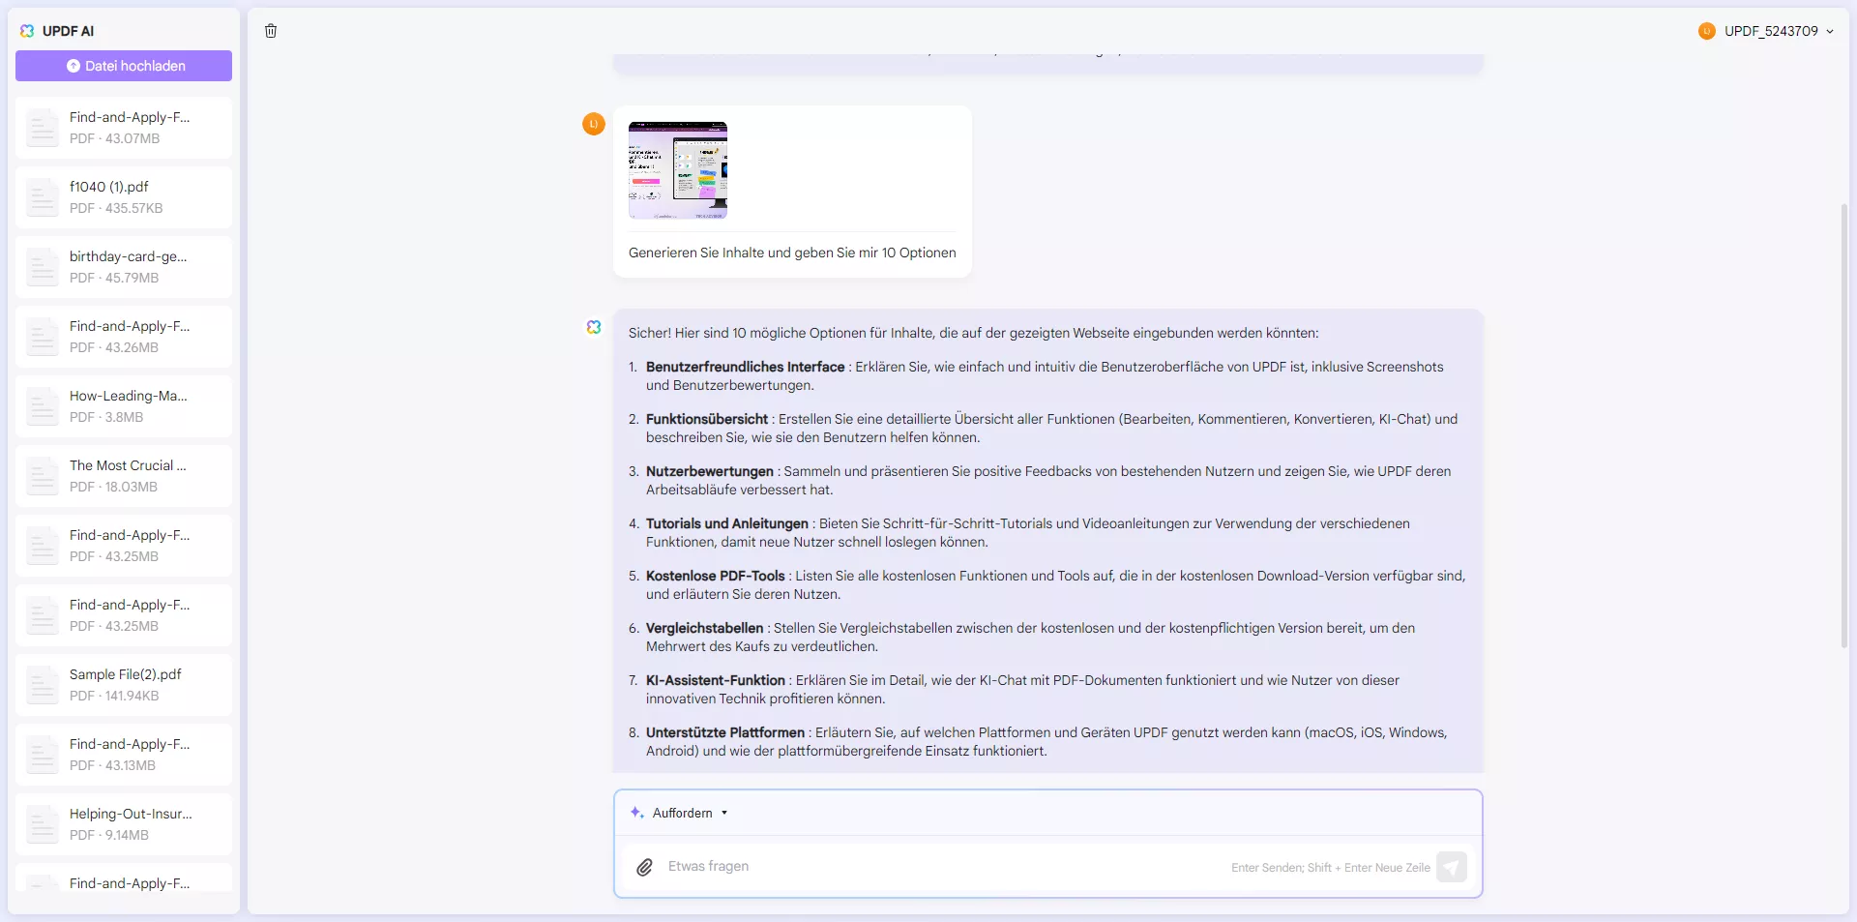Click the Sample File(2).pdf file icon
1857x922 pixels.
pos(43,685)
